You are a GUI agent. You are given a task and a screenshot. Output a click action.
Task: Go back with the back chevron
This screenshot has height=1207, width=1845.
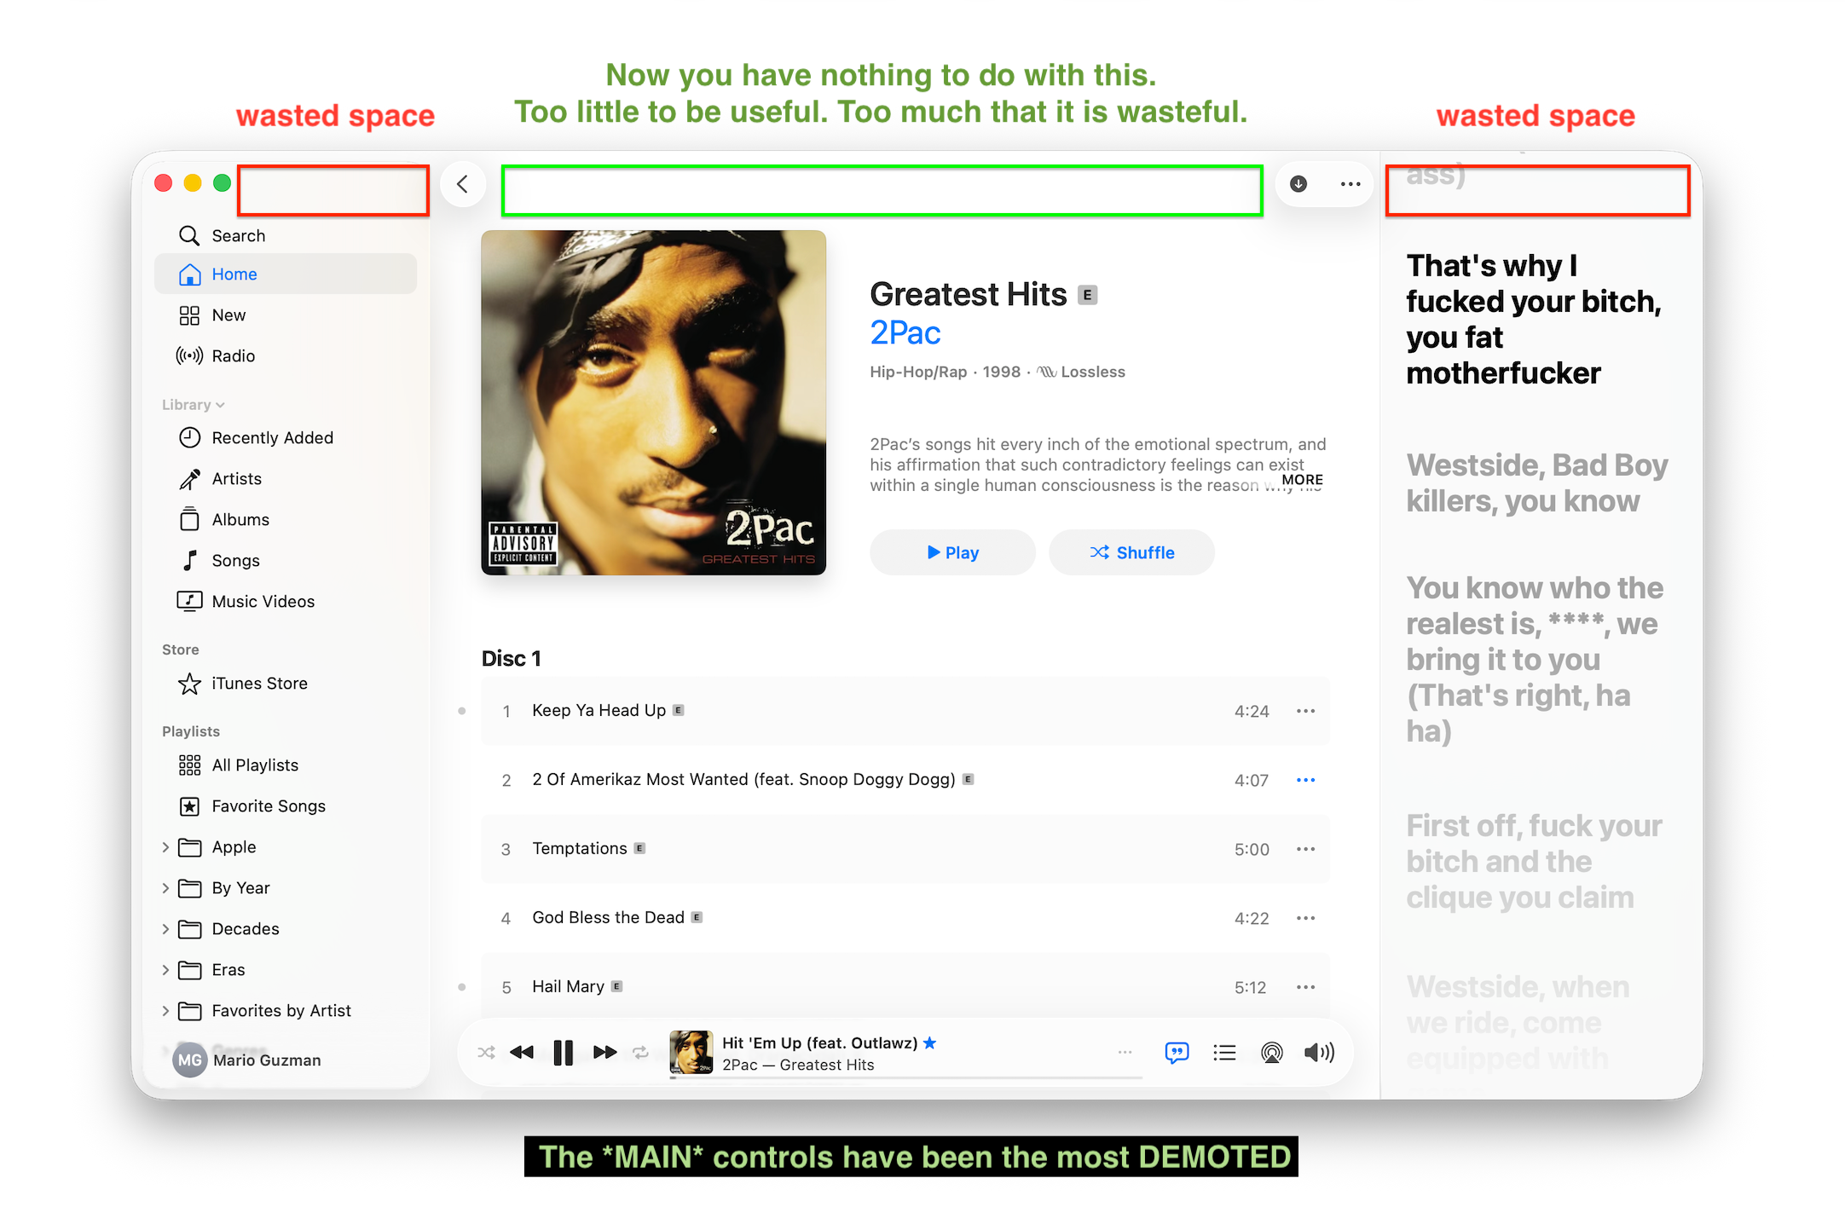pos(463,184)
